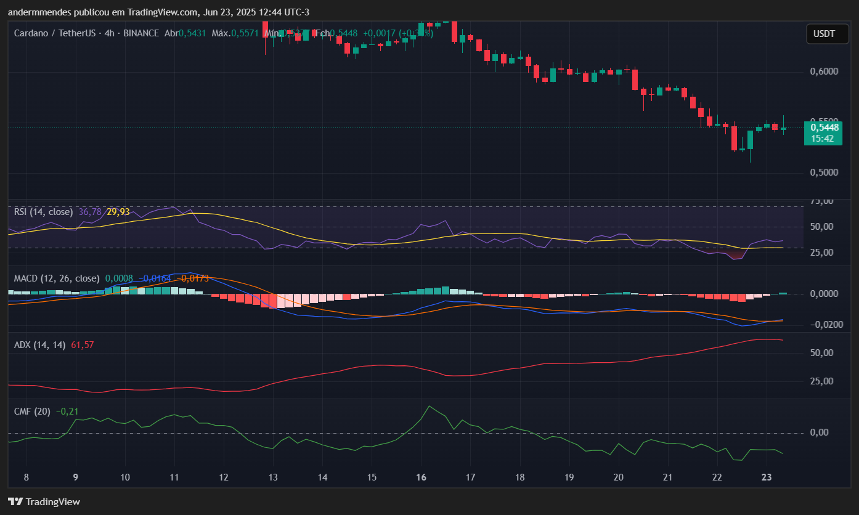
Task: Click the 15:42 candle countdown timer
Action: tap(822, 139)
